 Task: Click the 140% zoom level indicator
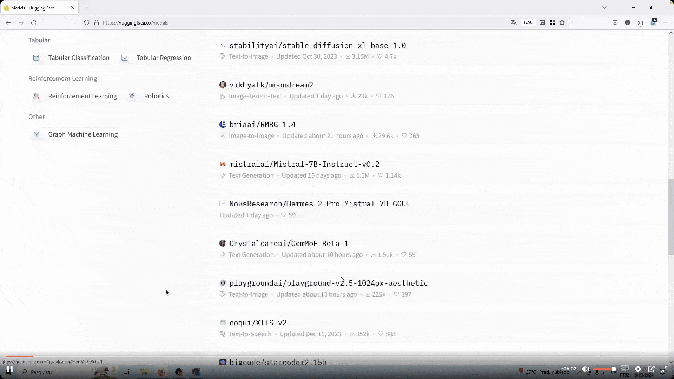pos(528,23)
